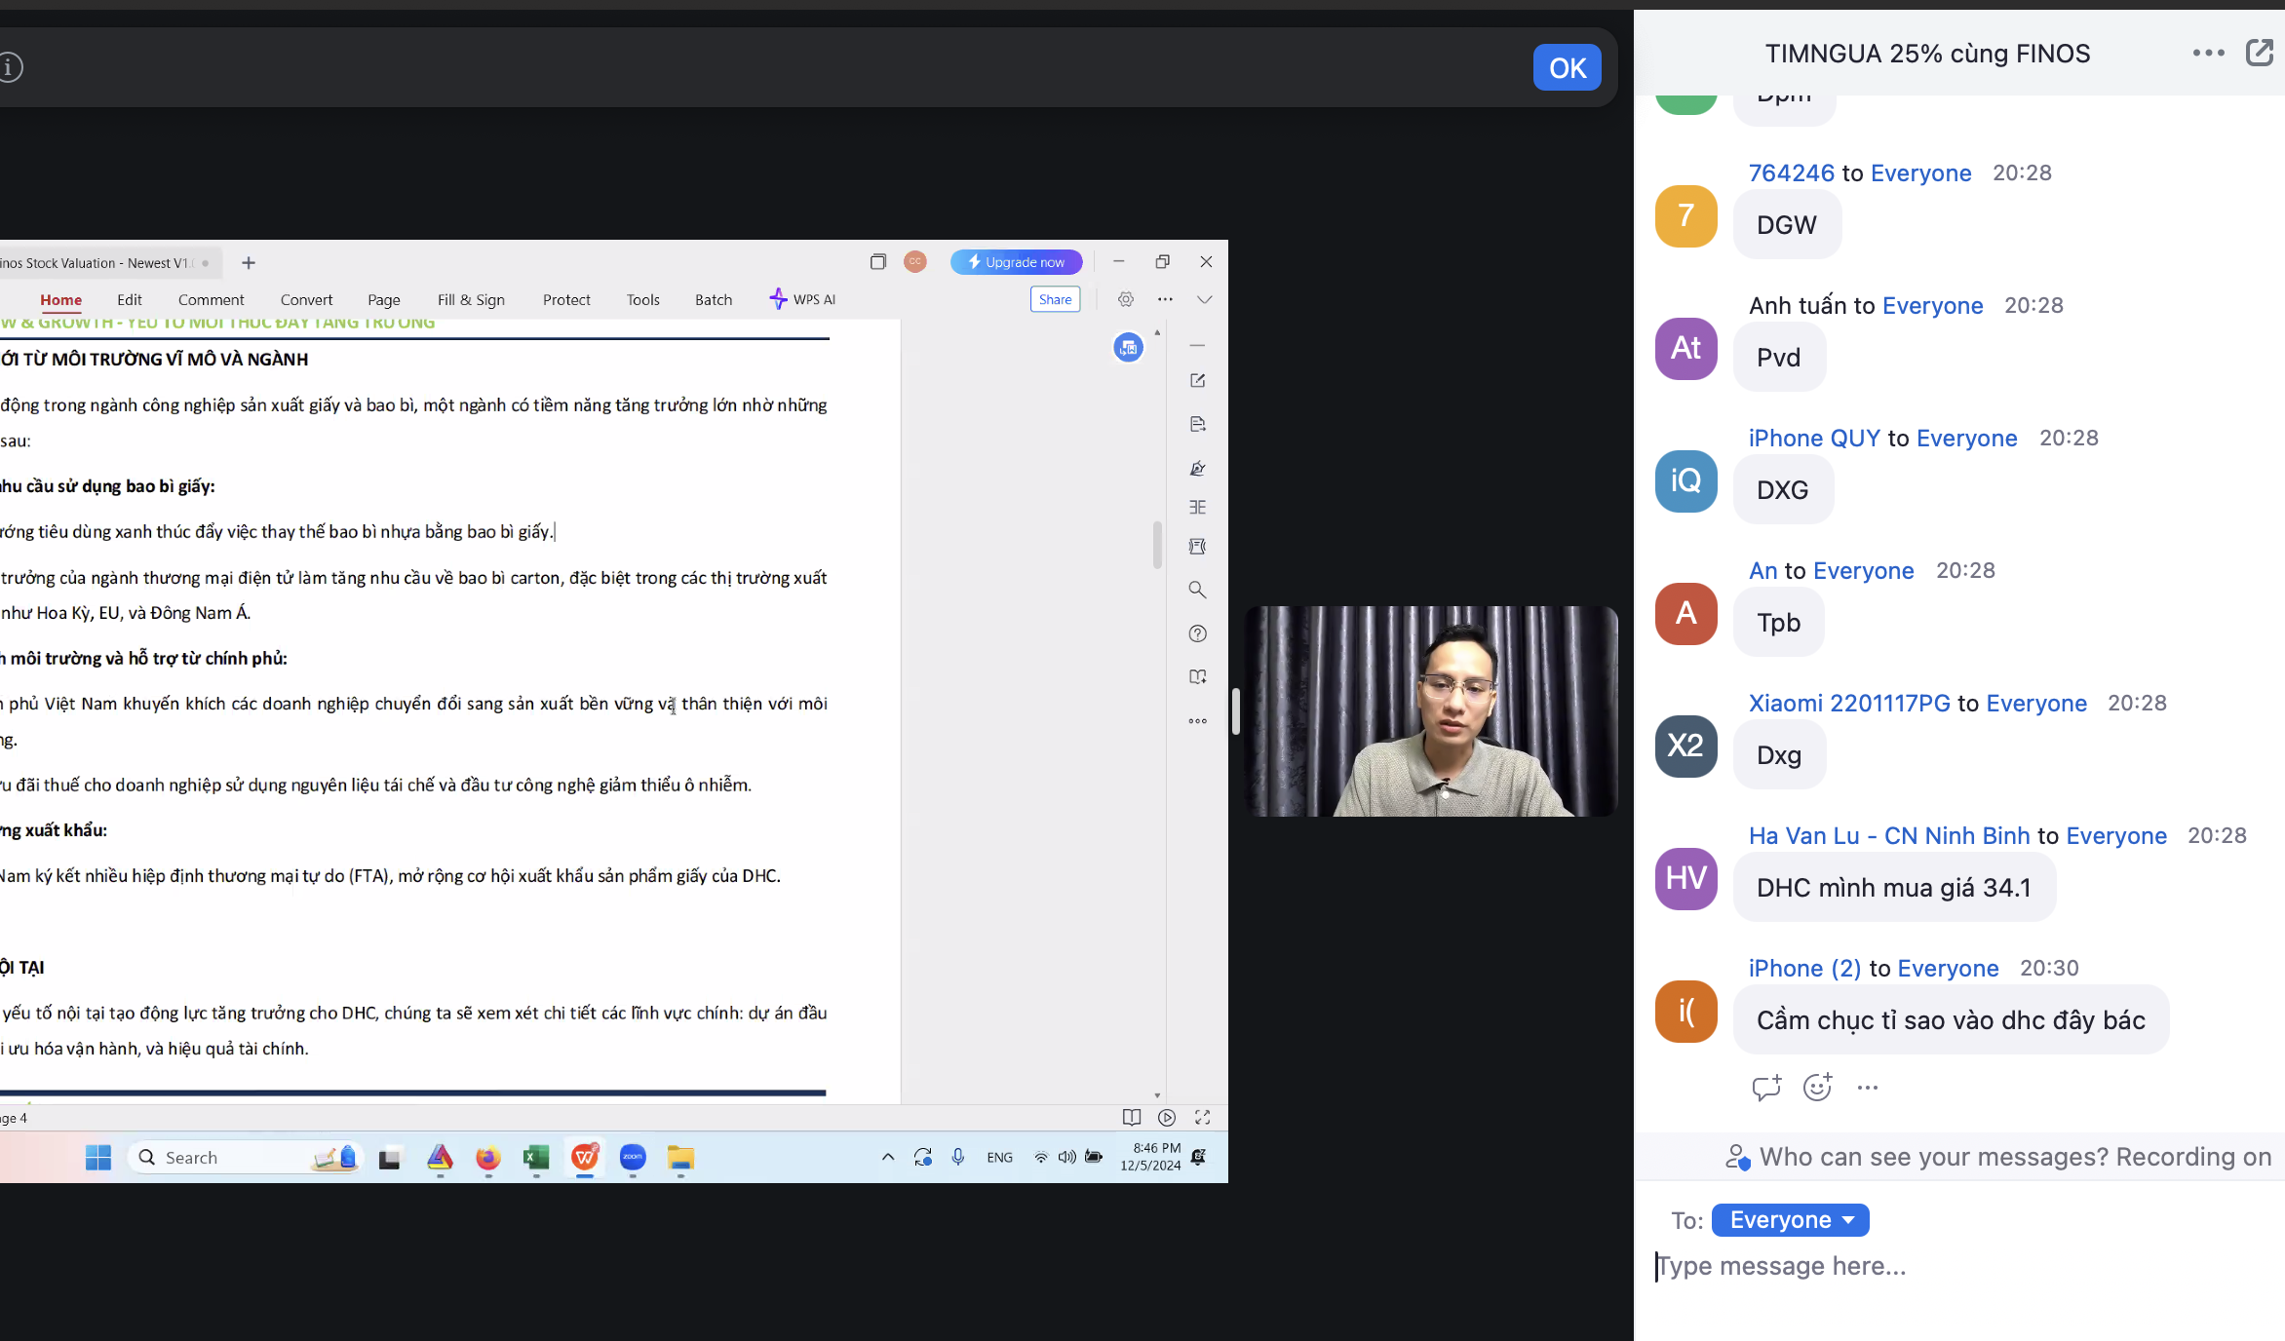Toggle reading mode book icon
2285x1341 pixels.
[x=1131, y=1118]
